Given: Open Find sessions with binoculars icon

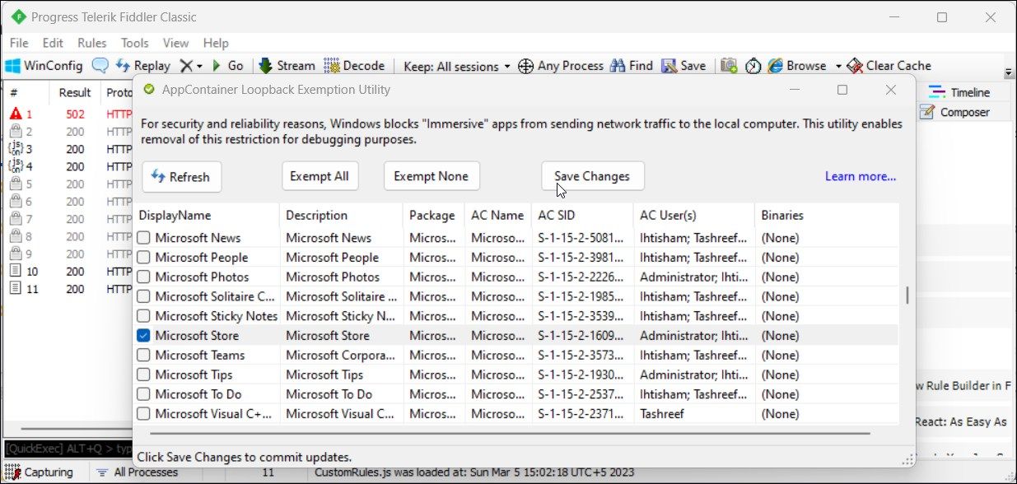Looking at the screenshot, I should coord(632,66).
